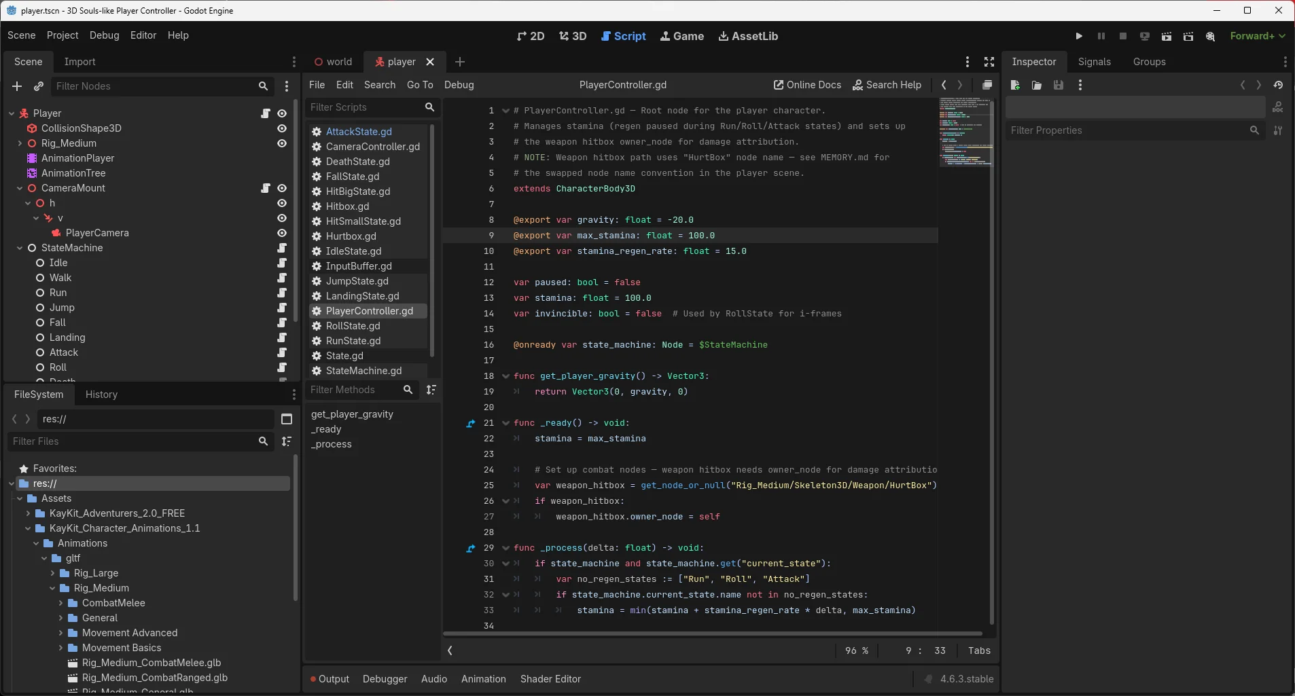Collapse the CameraMount node

20,188
